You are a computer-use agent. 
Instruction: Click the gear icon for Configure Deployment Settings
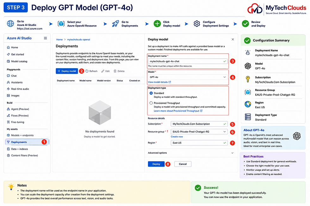click(x=197, y=24)
